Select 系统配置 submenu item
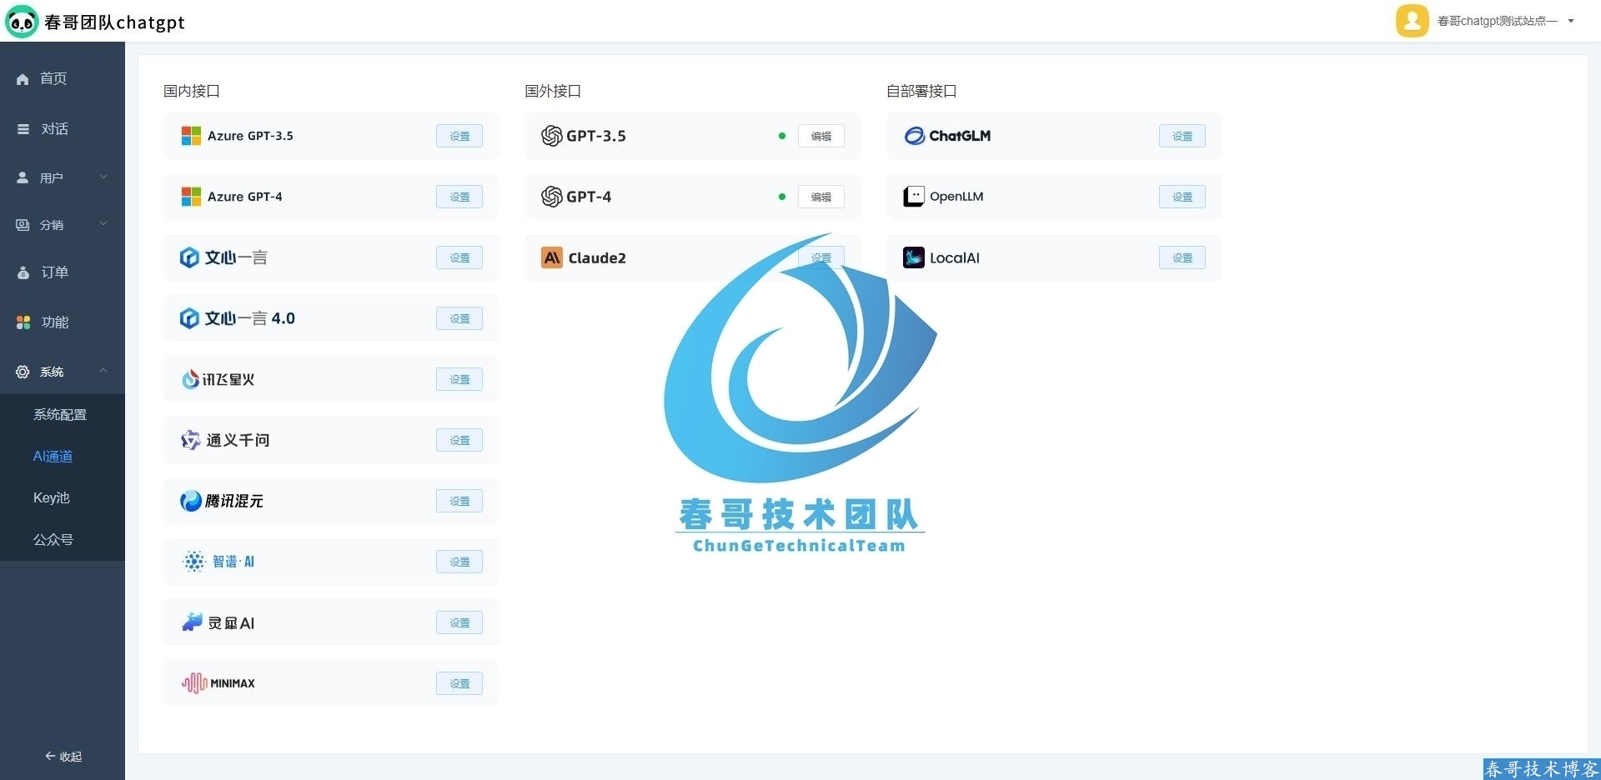Viewport: 1601px width, 780px height. coord(60,415)
